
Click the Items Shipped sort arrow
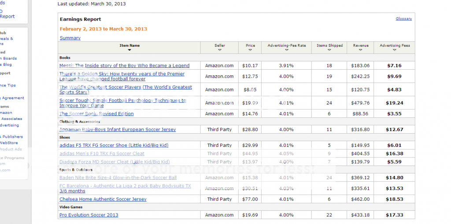click(329, 50)
